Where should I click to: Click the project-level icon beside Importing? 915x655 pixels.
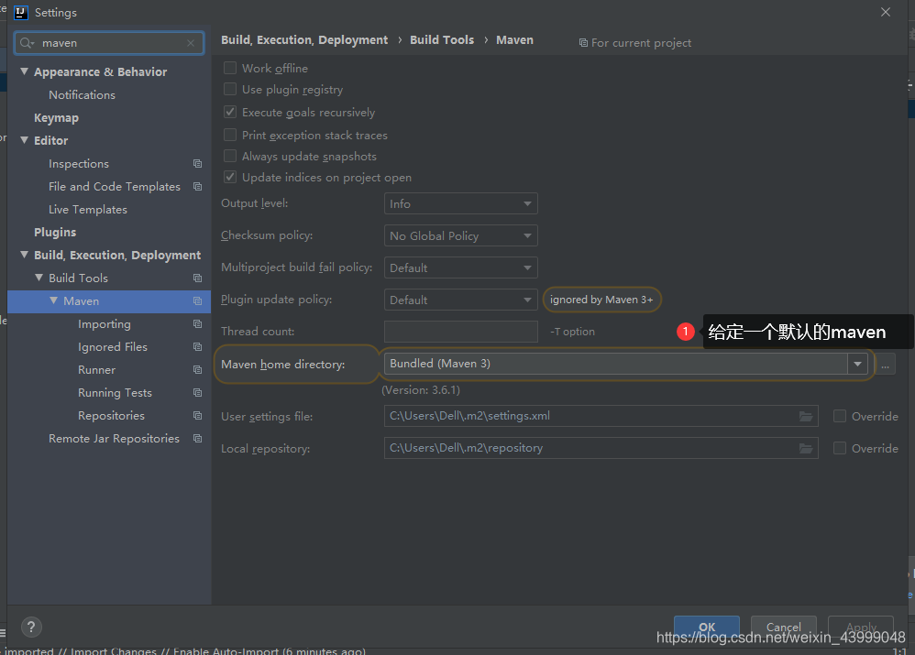[x=198, y=324]
